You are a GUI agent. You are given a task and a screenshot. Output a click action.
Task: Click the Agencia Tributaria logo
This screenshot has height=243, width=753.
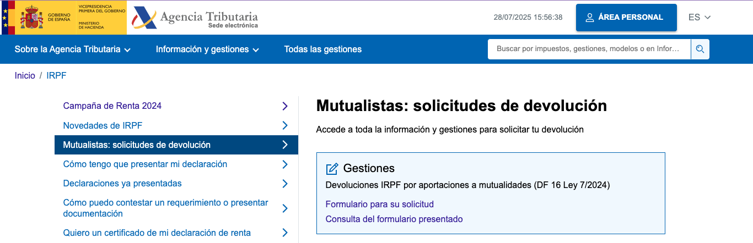[x=196, y=18]
